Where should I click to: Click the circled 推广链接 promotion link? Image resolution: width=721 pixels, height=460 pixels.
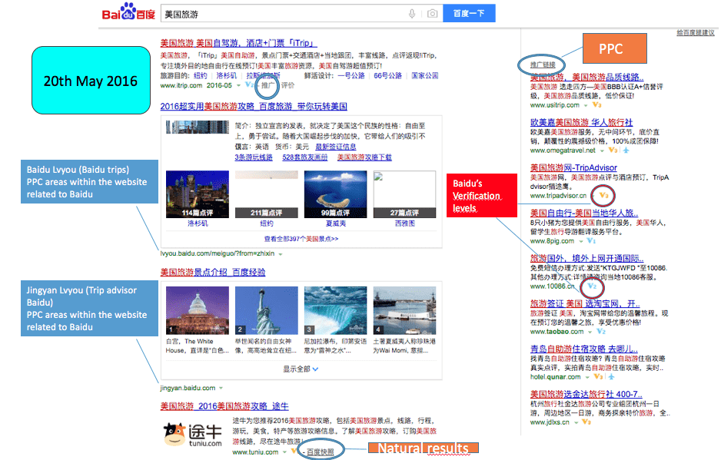pos(543,65)
